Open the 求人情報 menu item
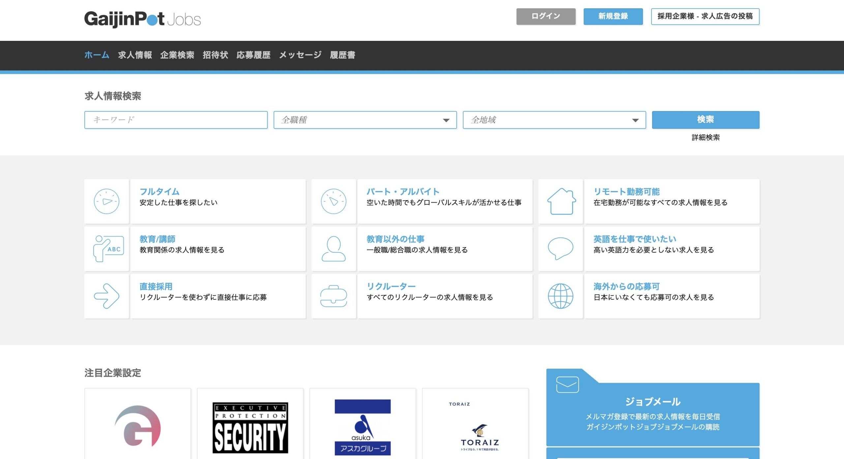844x459 pixels. pos(135,55)
